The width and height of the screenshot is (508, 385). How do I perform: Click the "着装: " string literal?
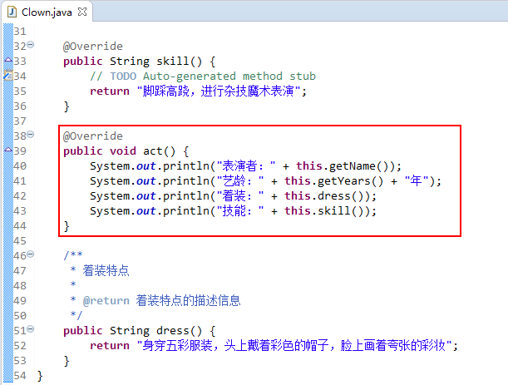click(241, 196)
